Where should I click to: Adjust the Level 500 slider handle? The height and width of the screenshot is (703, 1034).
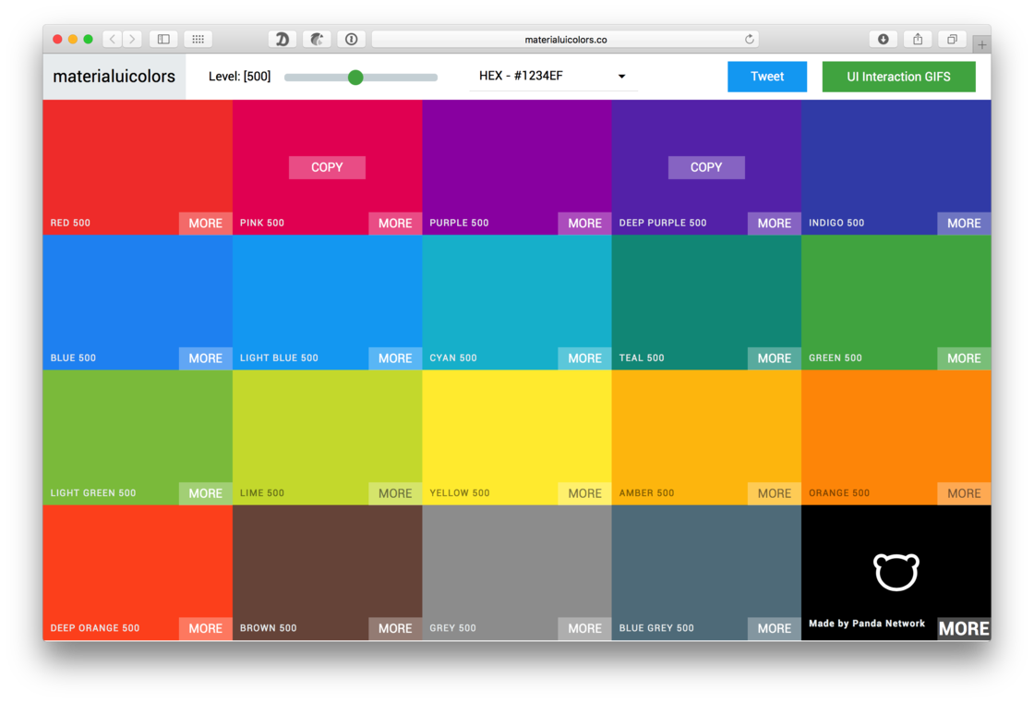pyautogui.click(x=355, y=78)
